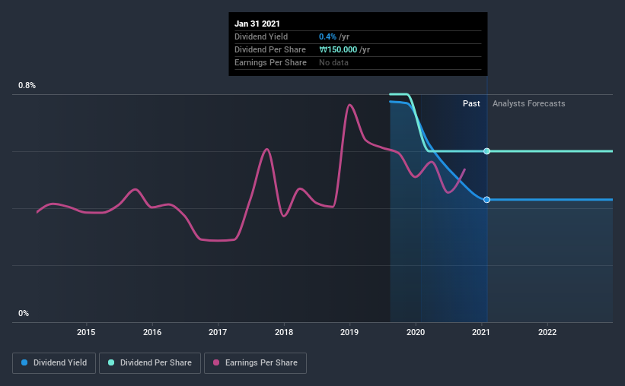Click the 2020 x-axis label

pyautogui.click(x=416, y=332)
